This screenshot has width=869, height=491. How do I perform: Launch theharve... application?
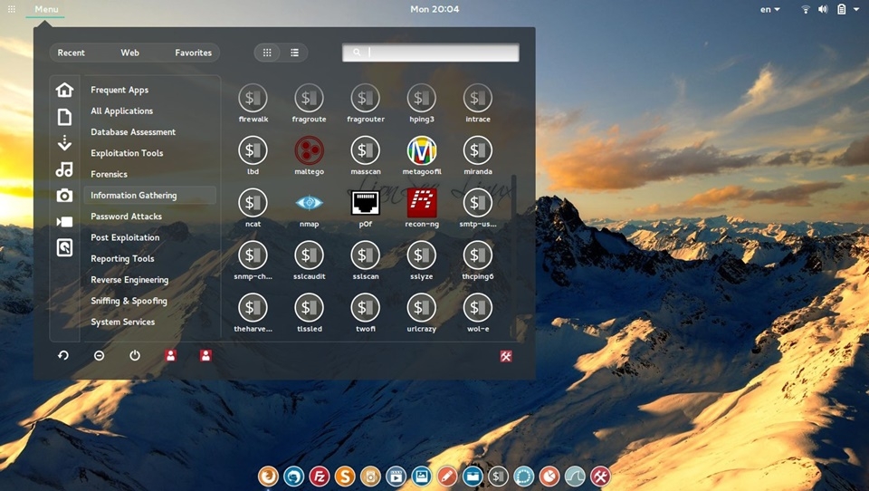coord(253,313)
